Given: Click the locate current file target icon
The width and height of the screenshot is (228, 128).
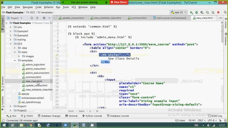Looking at the screenshot, I should coord(32,18).
